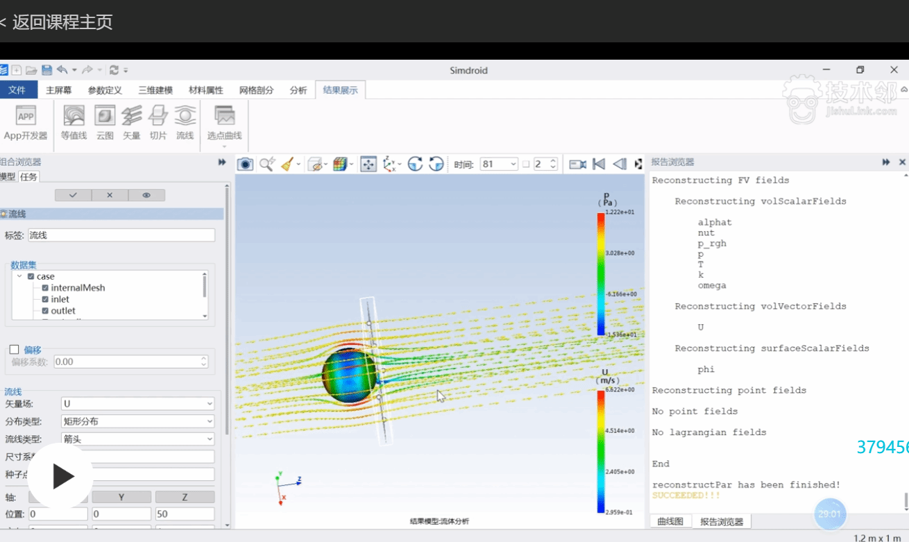Jump to first frame animation button
This screenshot has width=909, height=542.
[599, 164]
